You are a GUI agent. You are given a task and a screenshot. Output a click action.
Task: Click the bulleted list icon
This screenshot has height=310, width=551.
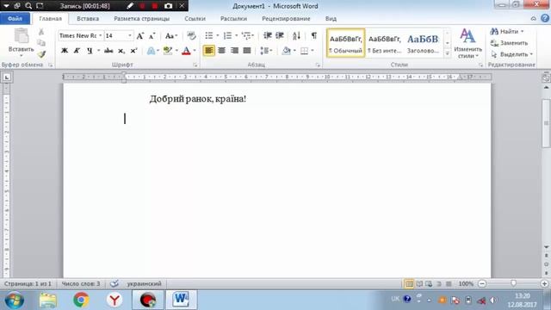point(209,36)
